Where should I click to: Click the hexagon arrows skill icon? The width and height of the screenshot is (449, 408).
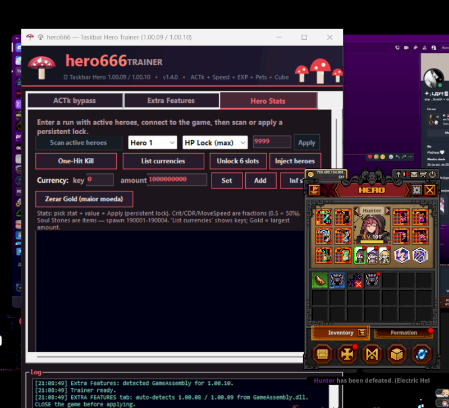pyautogui.click(x=420, y=255)
